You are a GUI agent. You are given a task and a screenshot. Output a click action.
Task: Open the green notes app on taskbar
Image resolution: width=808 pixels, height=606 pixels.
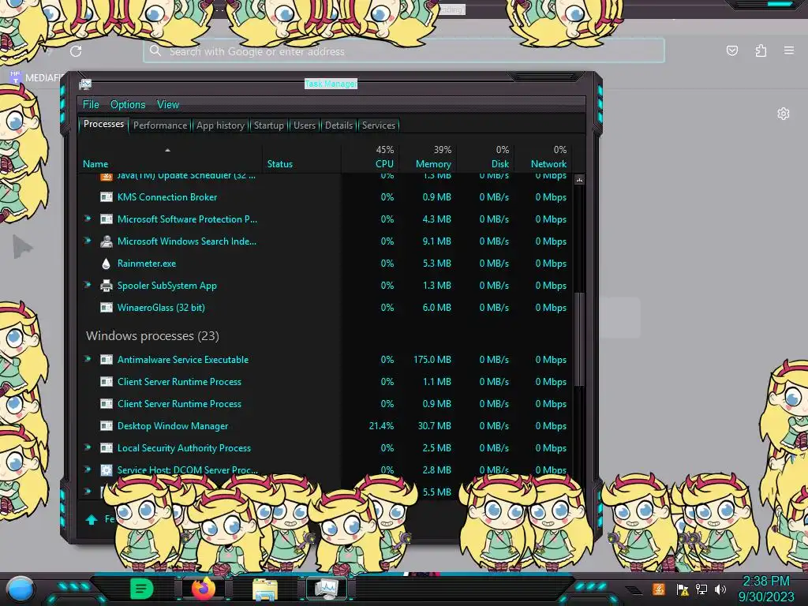(141, 589)
